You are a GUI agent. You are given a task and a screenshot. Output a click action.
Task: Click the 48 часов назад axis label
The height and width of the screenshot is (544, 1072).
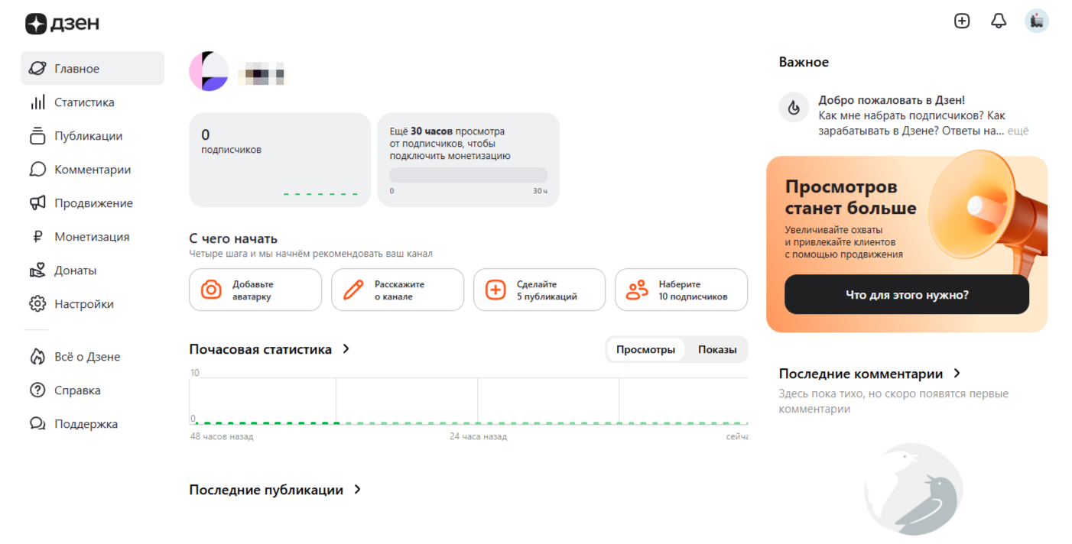click(x=222, y=436)
